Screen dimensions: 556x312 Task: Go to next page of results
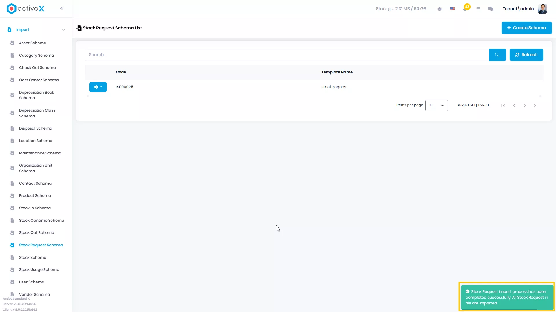click(x=525, y=106)
